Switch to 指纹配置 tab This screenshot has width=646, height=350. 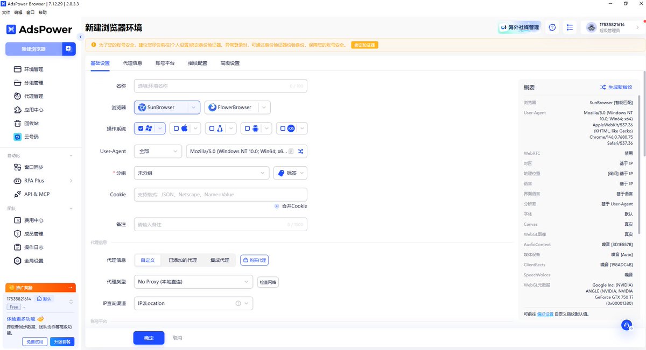tap(198, 63)
